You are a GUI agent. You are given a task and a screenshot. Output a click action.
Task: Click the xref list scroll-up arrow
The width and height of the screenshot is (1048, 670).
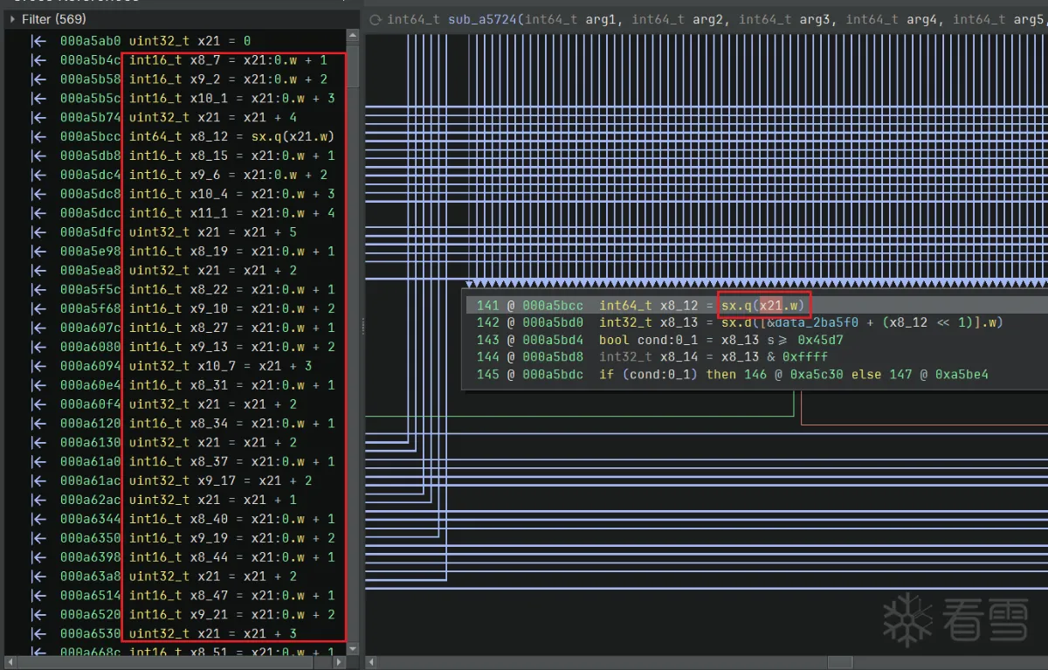[353, 37]
